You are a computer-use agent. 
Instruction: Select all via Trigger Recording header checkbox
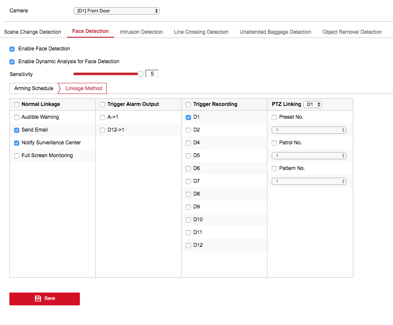pos(188,105)
